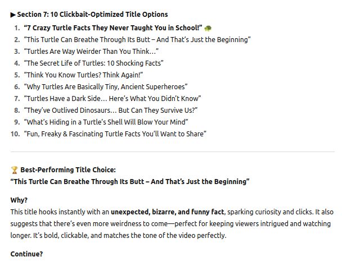The height and width of the screenshot is (266, 342).
Task: Click the Section 7 heading text
Action: (x=92, y=15)
